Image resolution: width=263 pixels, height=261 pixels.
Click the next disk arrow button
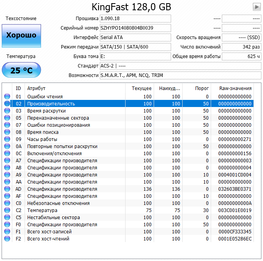[257, 7]
